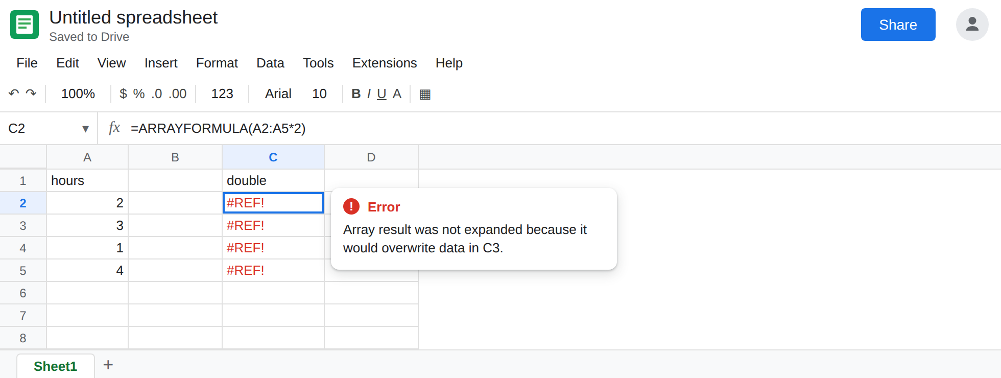Open the Extensions menu
Screen dimensions: 1001x378
pyautogui.click(x=385, y=63)
